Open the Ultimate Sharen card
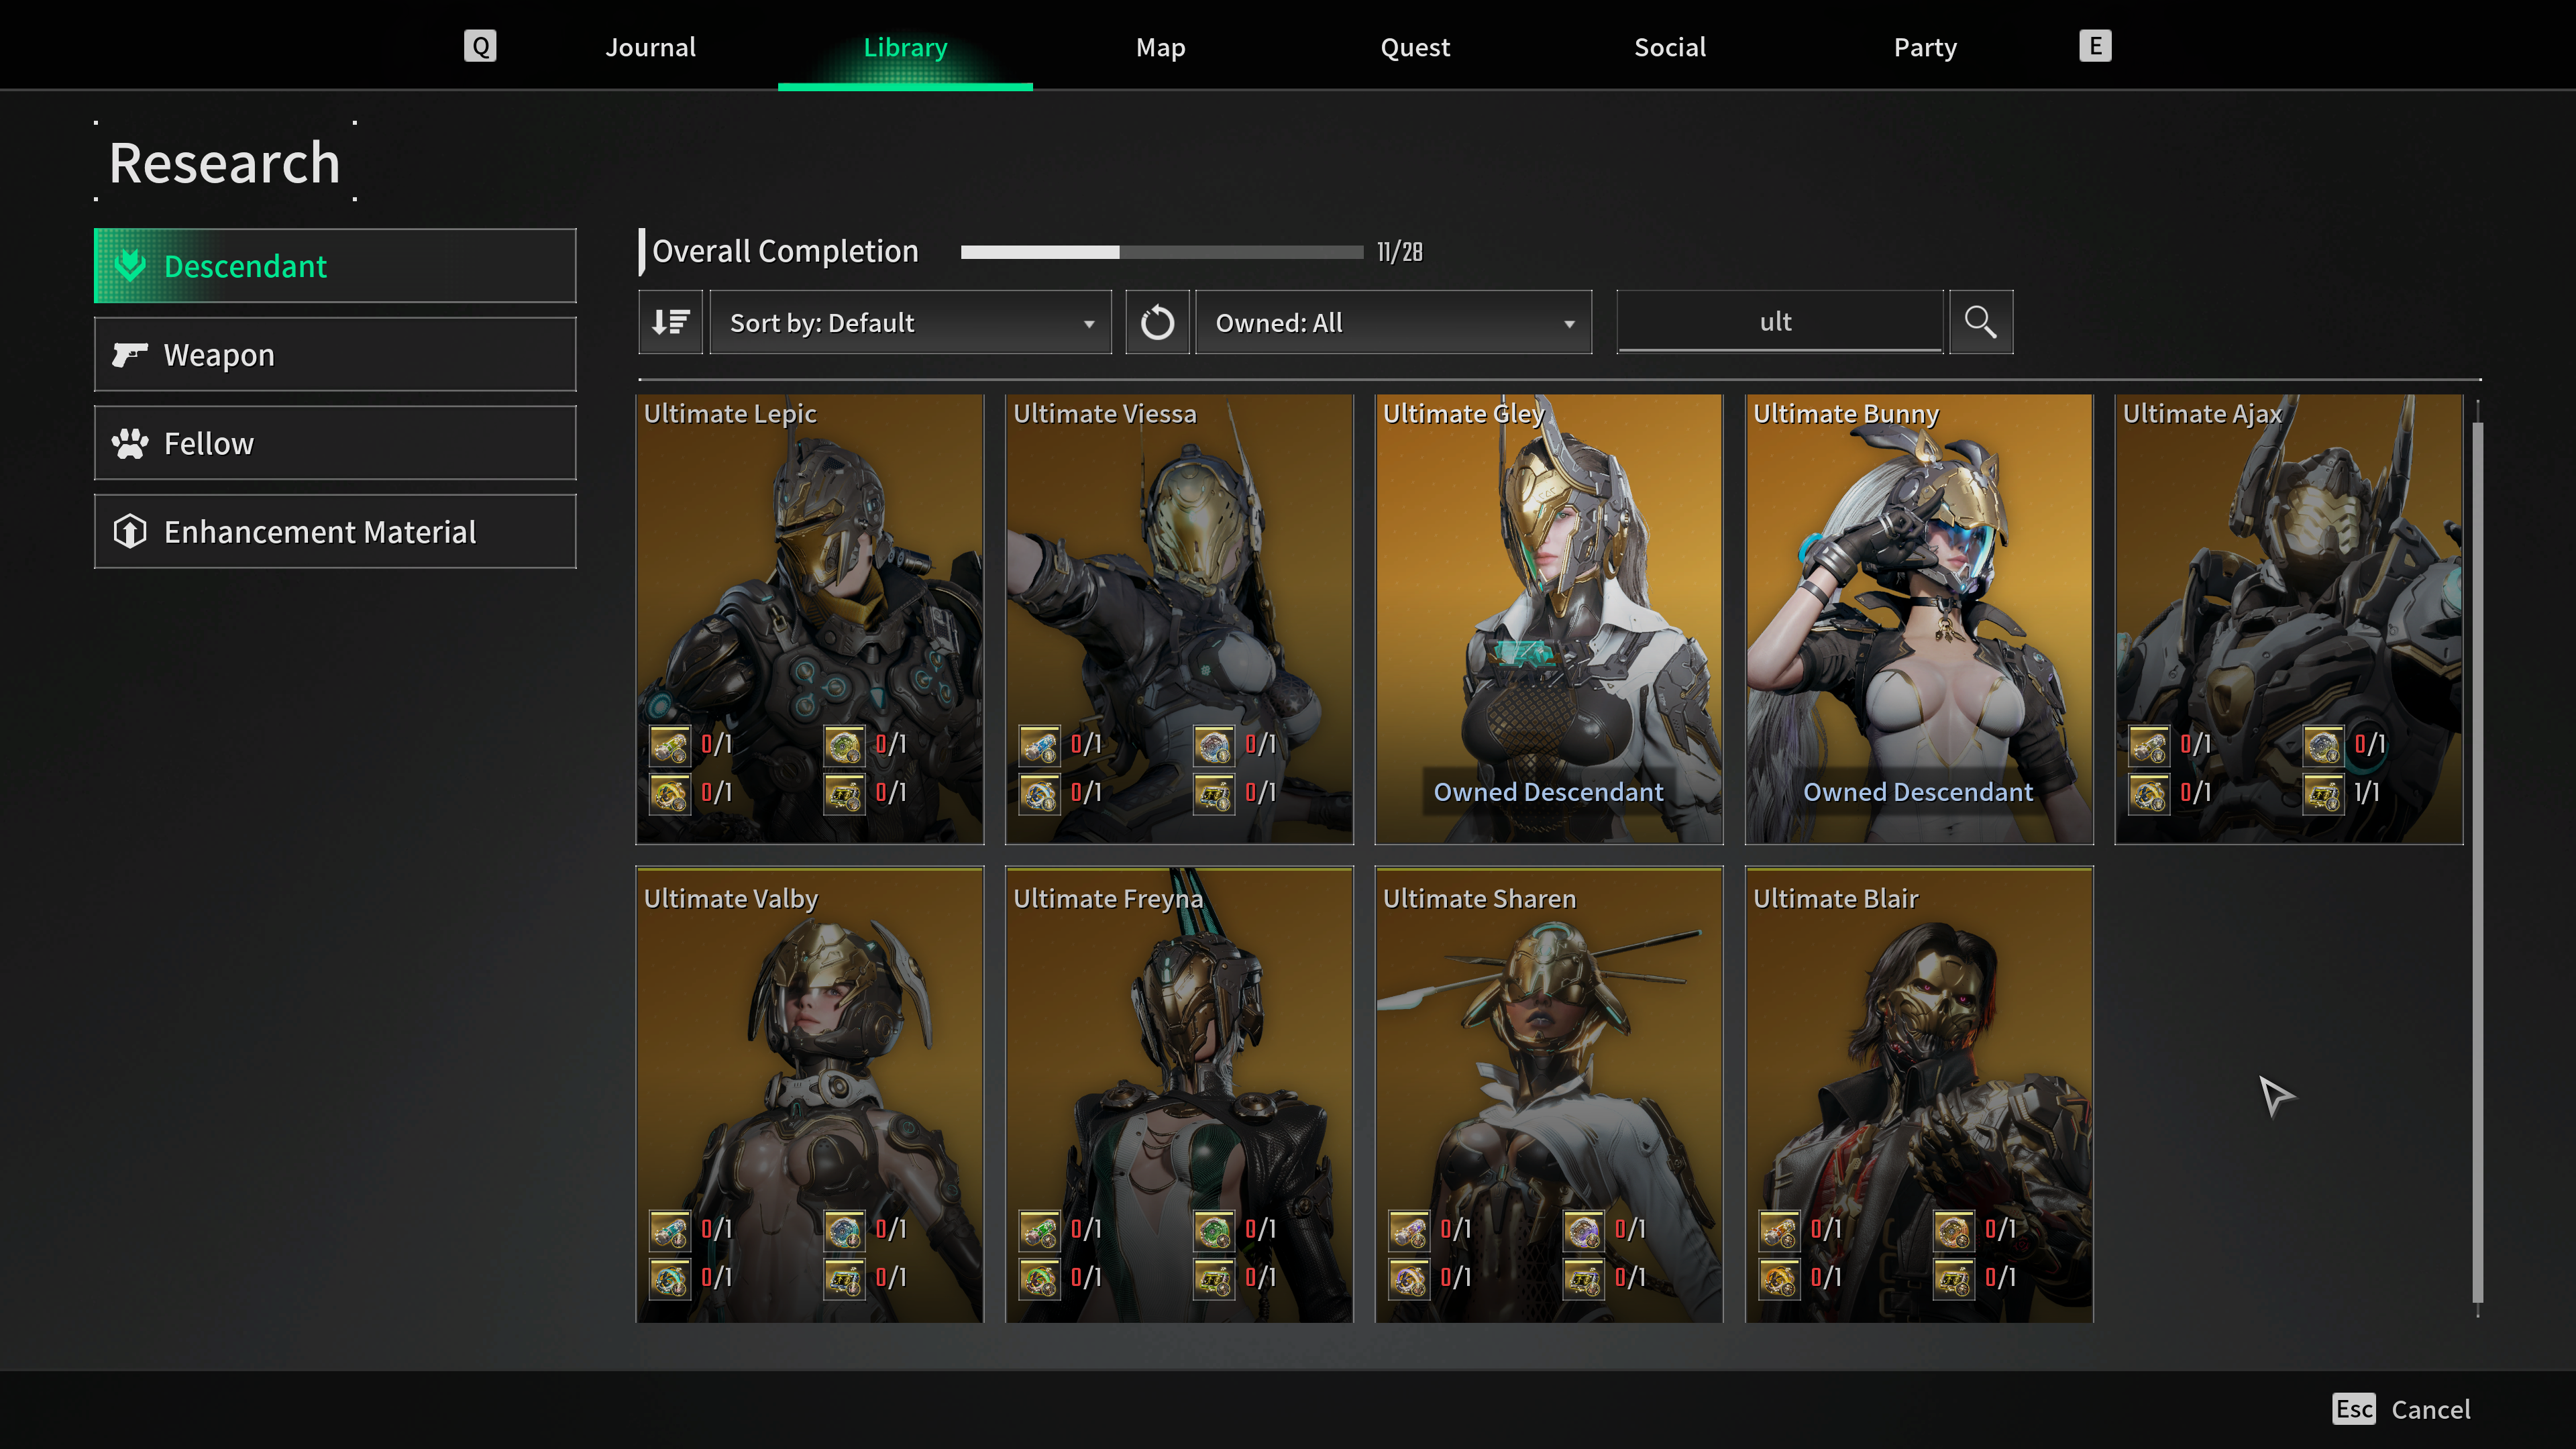The image size is (2576, 1449). 1549,1095
